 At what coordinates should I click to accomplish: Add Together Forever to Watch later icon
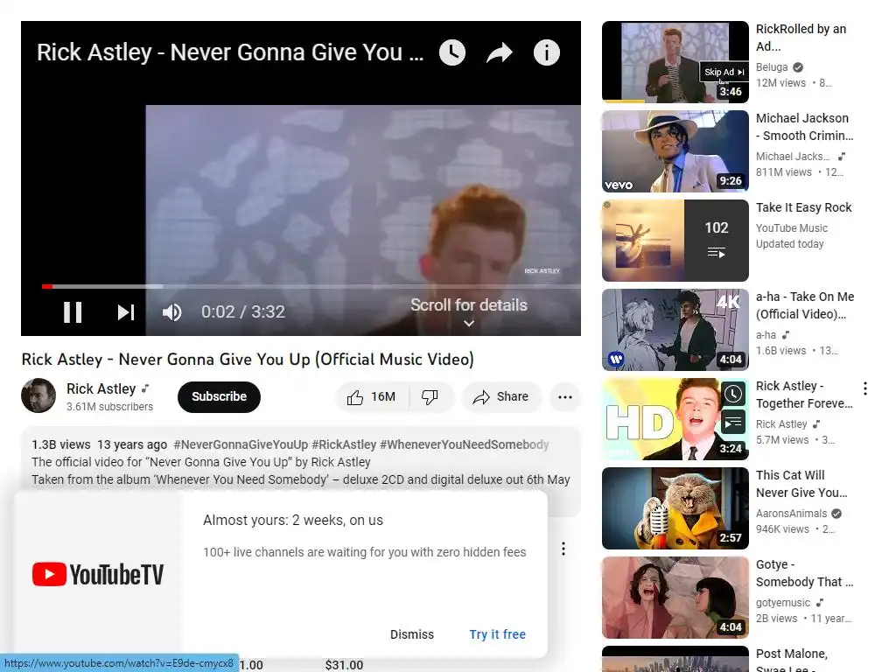733,394
